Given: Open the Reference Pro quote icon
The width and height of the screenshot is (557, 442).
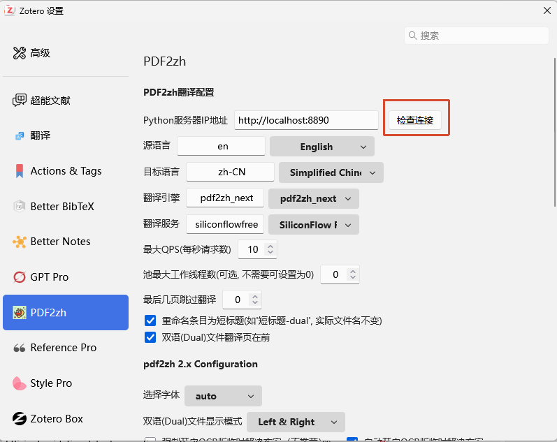Looking at the screenshot, I should point(20,348).
